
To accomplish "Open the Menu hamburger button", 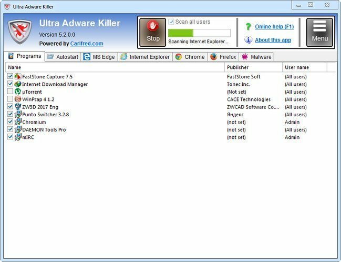I will [x=319, y=33].
